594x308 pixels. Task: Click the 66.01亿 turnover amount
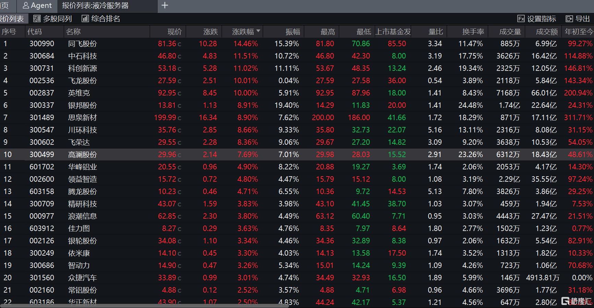(x=544, y=93)
